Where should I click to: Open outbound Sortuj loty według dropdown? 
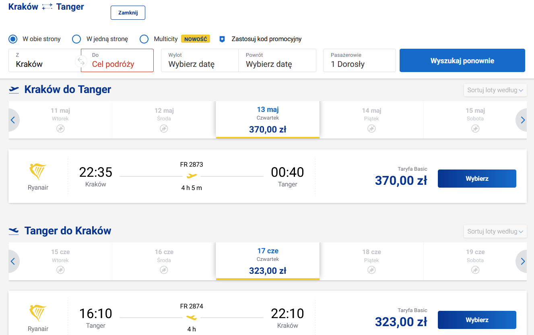(495, 90)
